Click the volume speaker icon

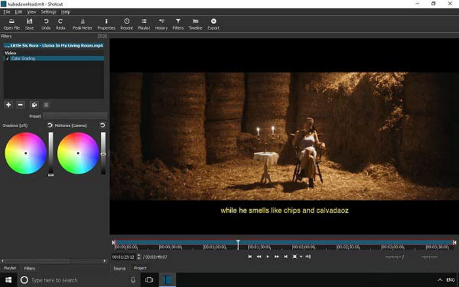pyautogui.click(x=308, y=257)
